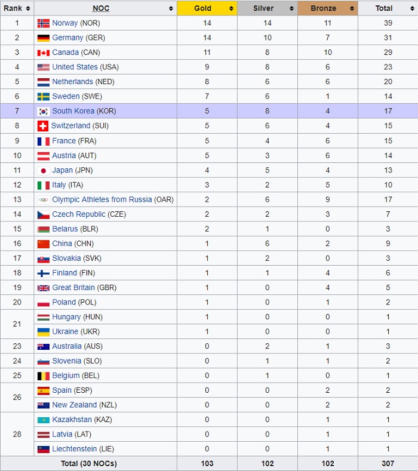Click the Switzerland flag icon

pyautogui.click(x=42, y=126)
